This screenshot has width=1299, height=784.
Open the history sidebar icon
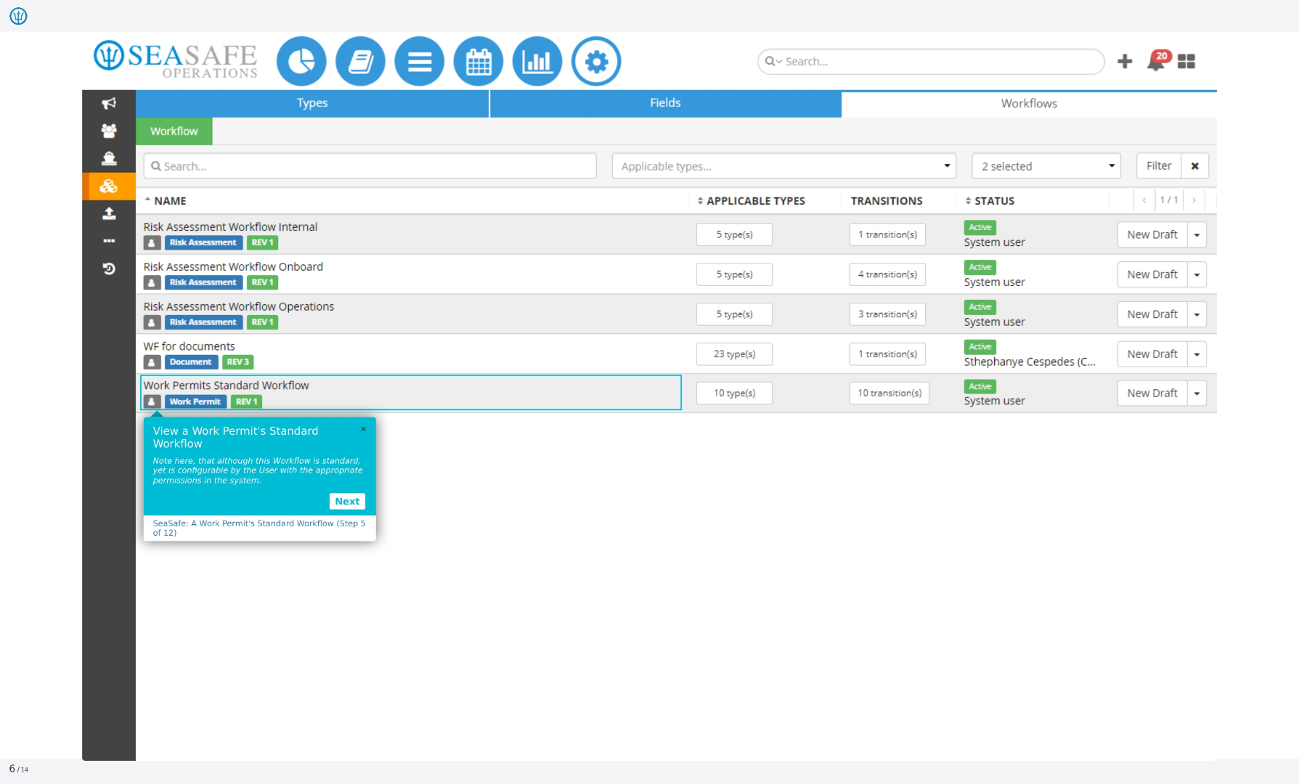[x=109, y=269]
